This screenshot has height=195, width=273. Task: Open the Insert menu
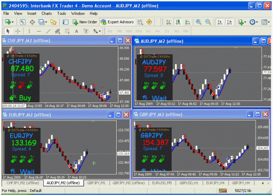(x=32, y=14)
